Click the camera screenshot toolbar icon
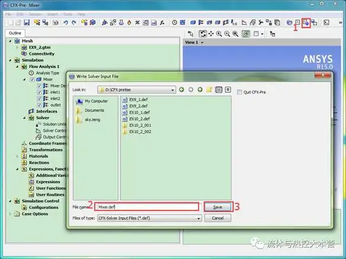The width and height of the screenshot is (346, 259). [x=55, y=23]
